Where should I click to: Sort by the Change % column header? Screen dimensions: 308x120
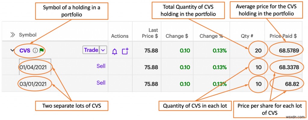point(211,36)
